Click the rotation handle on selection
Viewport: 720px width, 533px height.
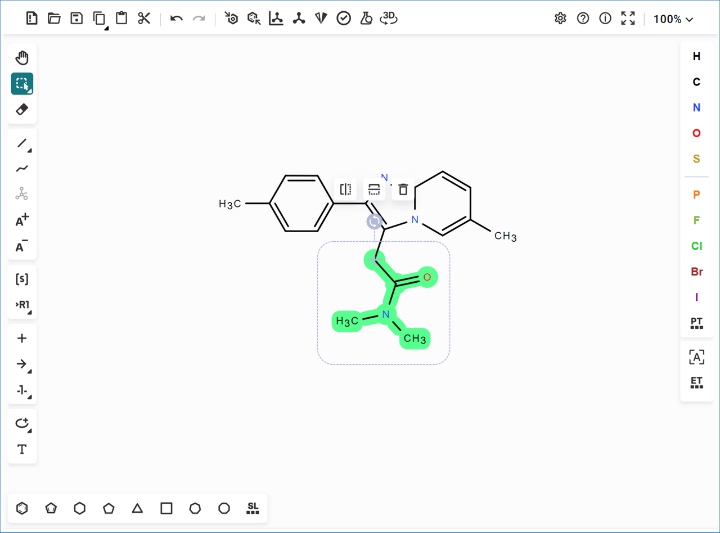(375, 221)
